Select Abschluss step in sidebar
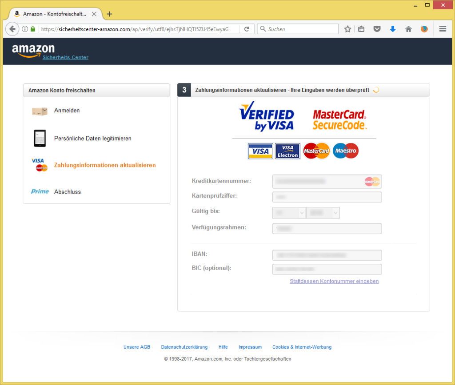Screen dimensions: 455x385 tap(68, 192)
